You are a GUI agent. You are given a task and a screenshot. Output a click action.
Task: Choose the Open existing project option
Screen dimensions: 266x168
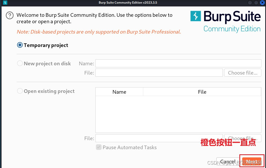click(x=20, y=91)
